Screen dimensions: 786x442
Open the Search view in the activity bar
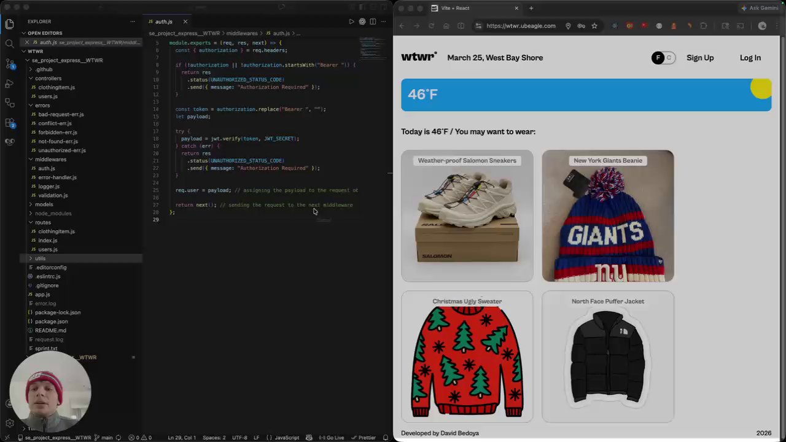pos(9,44)
